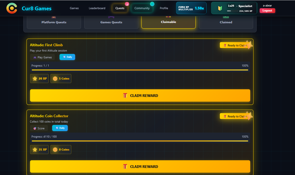
Task: Claim reward for Altitude: First Climb
Action: (140, 95)
